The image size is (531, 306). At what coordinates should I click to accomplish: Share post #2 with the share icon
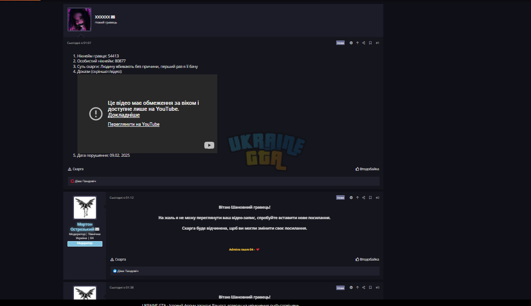coord(364,198)
